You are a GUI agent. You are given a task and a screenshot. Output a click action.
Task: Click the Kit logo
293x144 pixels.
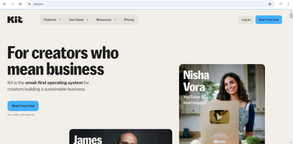(15, 20)
